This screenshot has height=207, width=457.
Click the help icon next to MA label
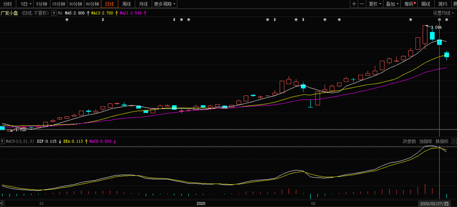[x=54, y=13]
